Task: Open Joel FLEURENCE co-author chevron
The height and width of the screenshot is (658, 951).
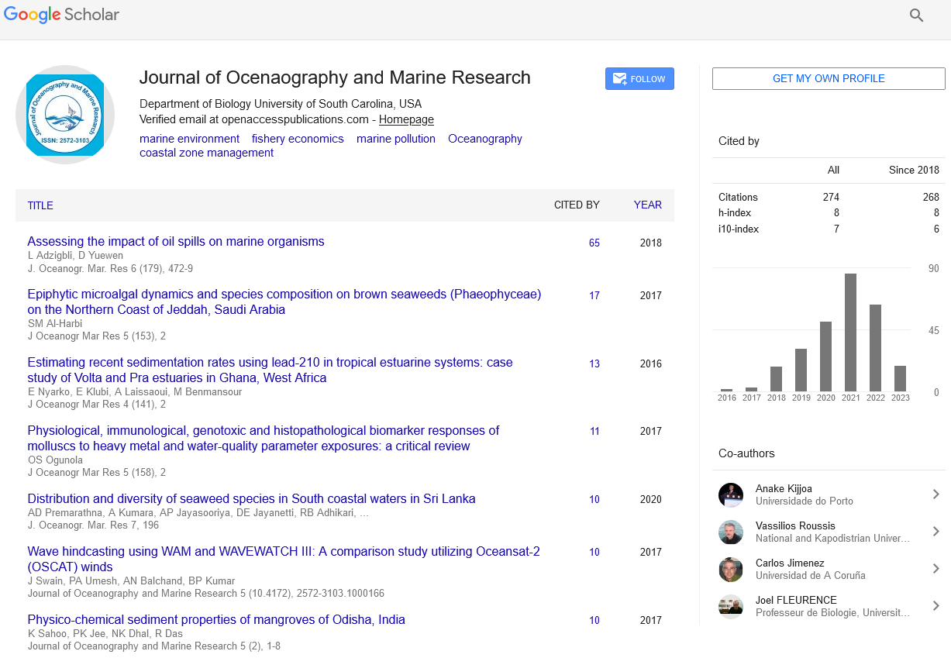Action: 935,606
